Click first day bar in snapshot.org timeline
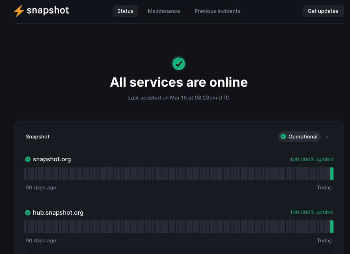 [x=26, y=174]
